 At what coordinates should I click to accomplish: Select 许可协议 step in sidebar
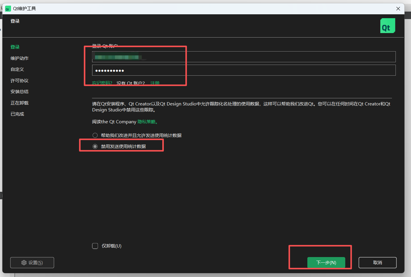(x=20, y=81)
